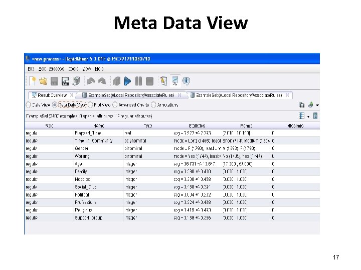Click the real type cell of Elapsed_Time

click(148, 133)
